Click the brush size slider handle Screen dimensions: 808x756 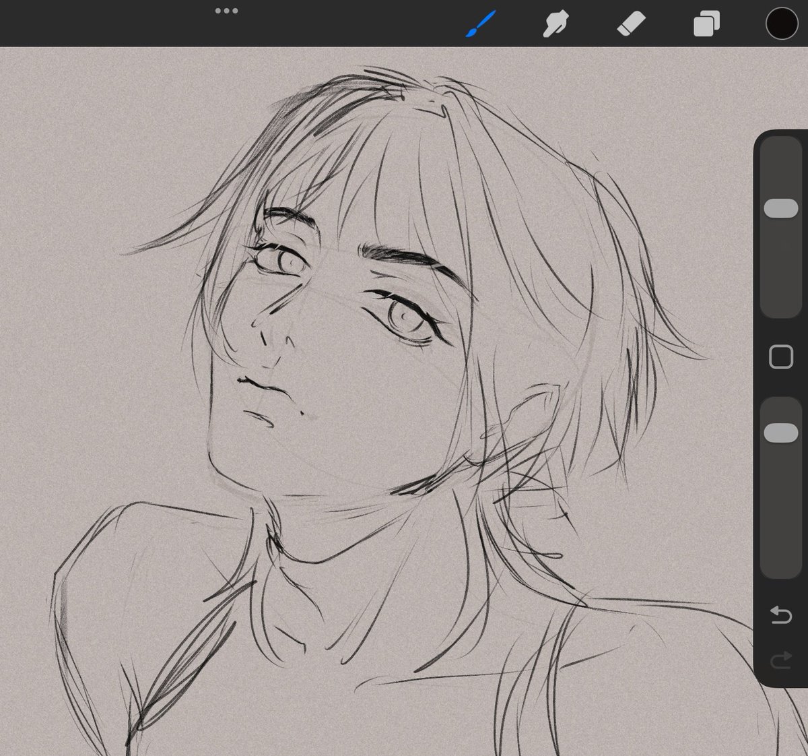[781, 208]
